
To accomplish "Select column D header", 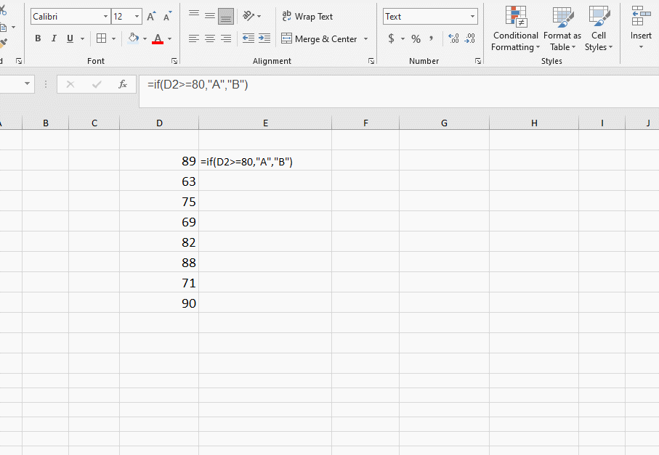I will click(x=159, y=123).
